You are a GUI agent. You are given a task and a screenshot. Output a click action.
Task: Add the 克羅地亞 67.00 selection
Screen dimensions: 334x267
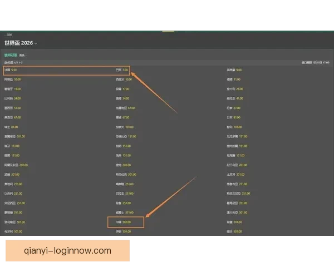click(125, 108)
